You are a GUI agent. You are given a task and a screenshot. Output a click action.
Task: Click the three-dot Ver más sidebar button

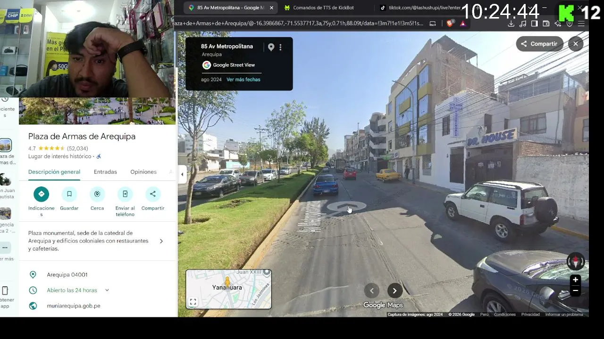click(5, 247)
